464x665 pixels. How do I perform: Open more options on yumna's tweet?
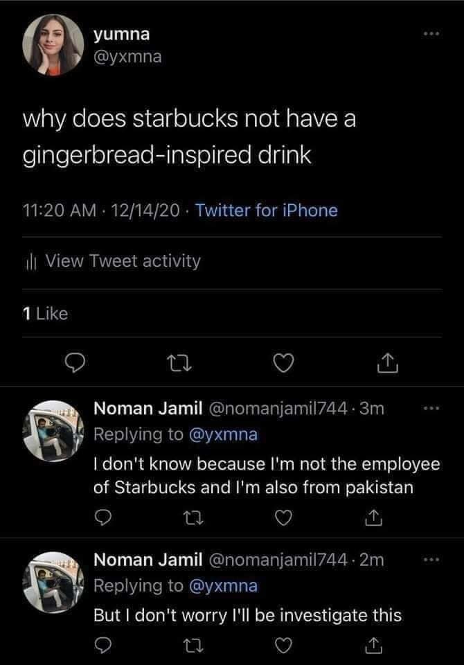pos(432,34)
